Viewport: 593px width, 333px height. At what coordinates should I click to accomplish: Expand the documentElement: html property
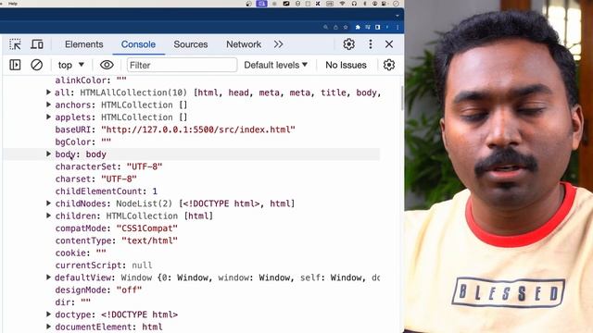coord(48,327)
